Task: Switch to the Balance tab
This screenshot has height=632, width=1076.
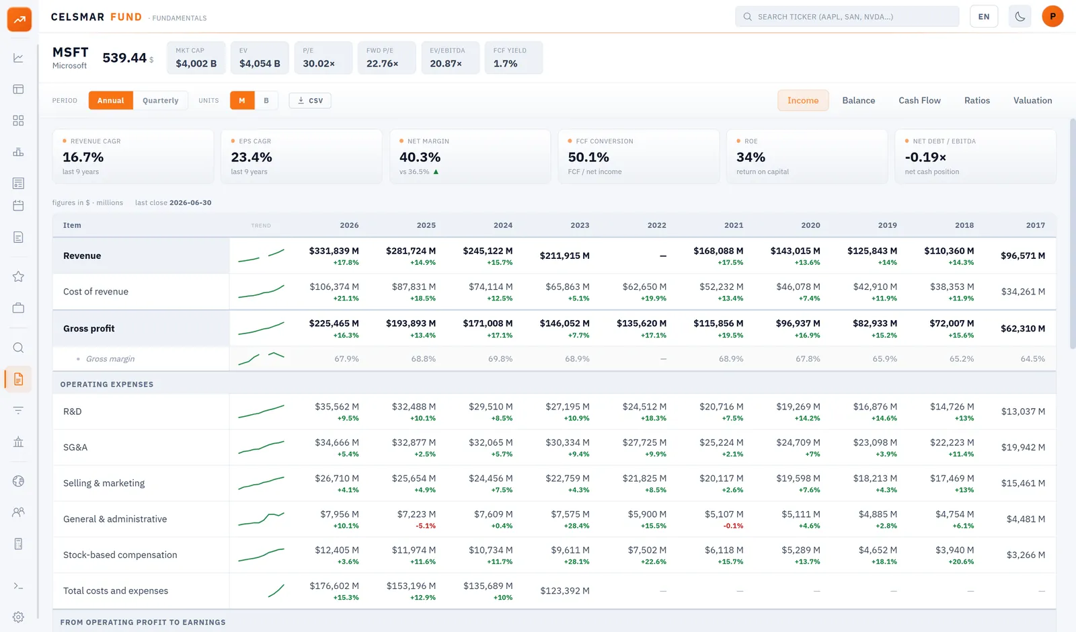Action: 859,100
